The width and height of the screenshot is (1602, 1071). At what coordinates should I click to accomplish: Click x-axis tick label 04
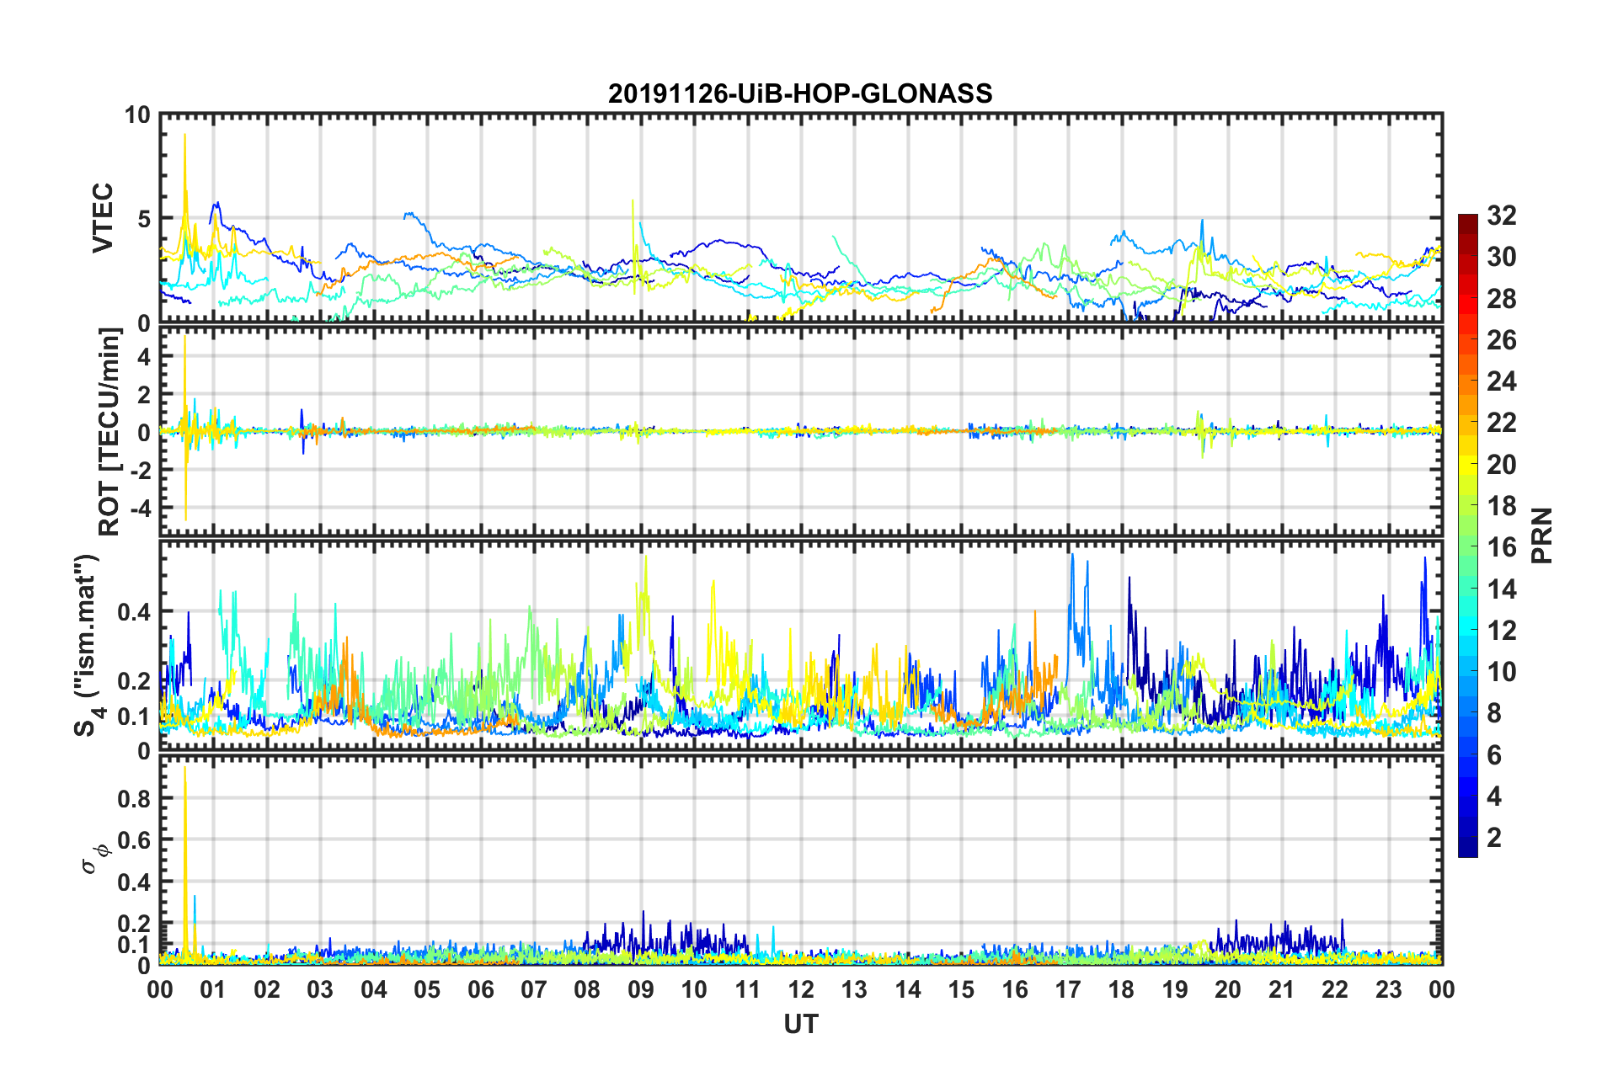(374, 989)
